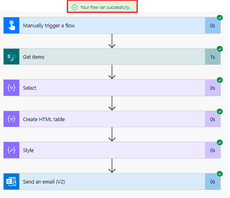Click the 0s duration on Create HTML table
This screenshot has height=198, width=230.
212,119
